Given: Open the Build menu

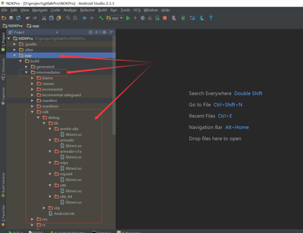Looking at the screenshot, I should point(103,10).
